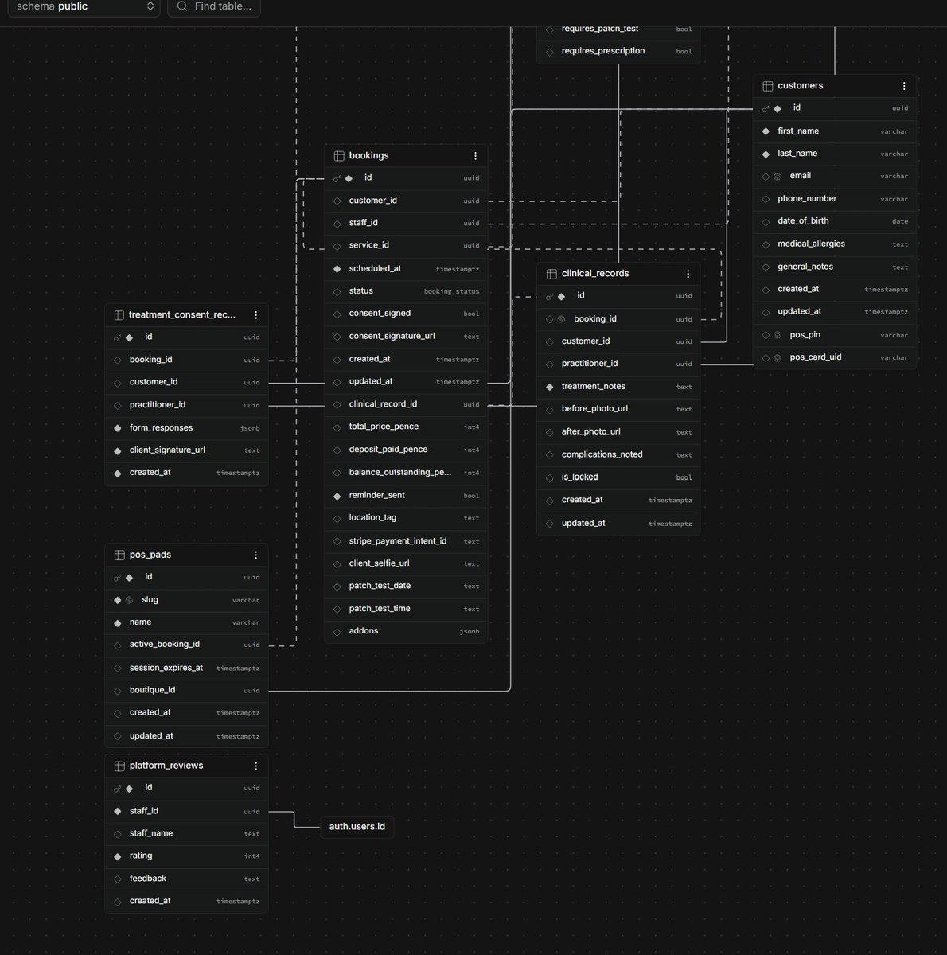The height and width of the screenshot is (955, 947).
Task: Click the primary key icon in pos_pads id row
Action: coord(117,578)
